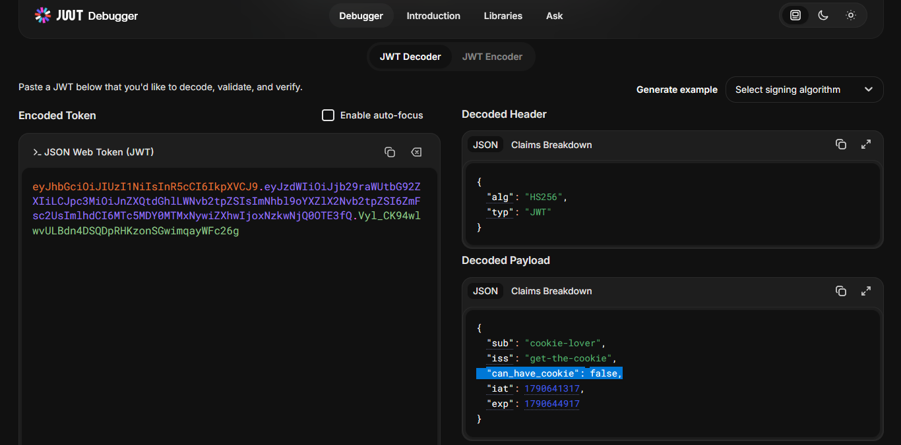
Task: Click the iat value 1790641317
Action: (x=551, y=389)
